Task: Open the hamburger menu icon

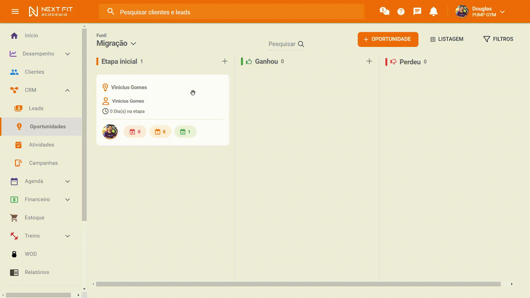Action: click(x=15, y=12)
